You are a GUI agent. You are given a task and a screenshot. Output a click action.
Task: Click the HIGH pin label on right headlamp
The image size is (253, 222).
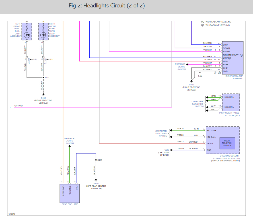(226, 61)
